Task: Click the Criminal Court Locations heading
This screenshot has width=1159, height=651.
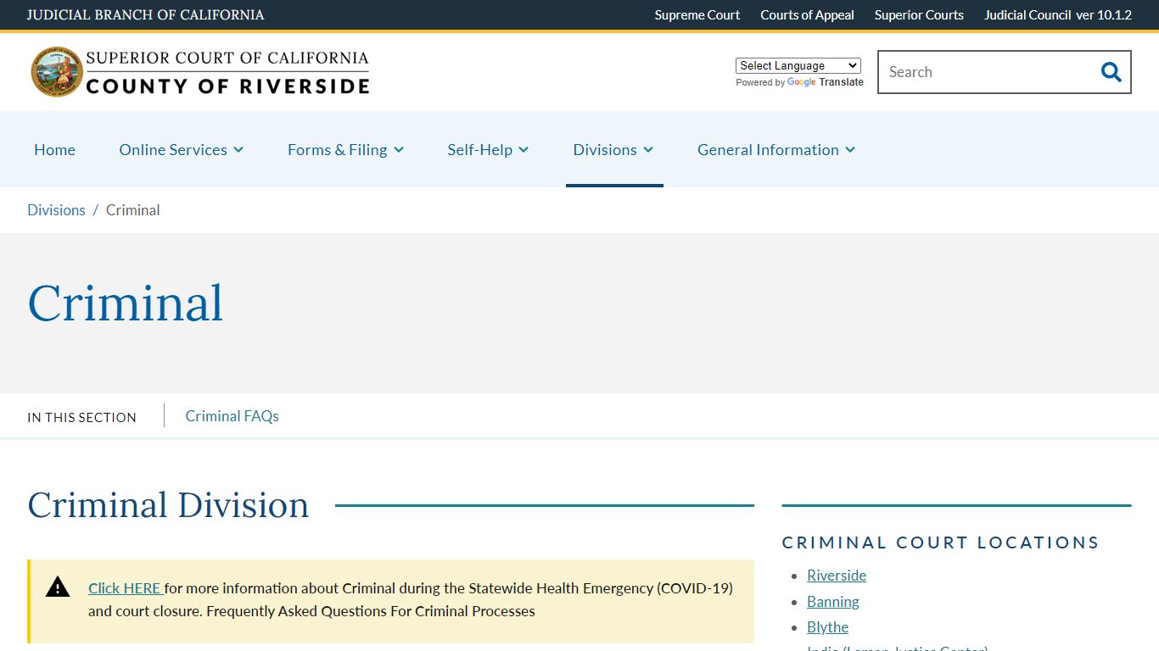Action: pyautogui.click(x=940, y=542)
